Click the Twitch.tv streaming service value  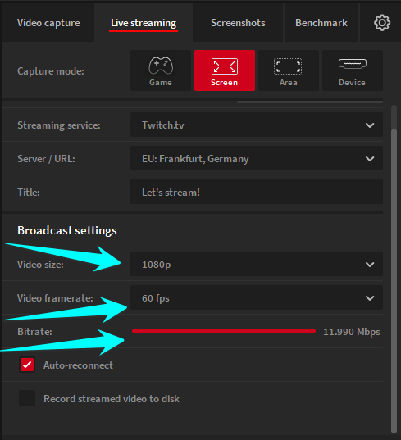coord(163,125)
